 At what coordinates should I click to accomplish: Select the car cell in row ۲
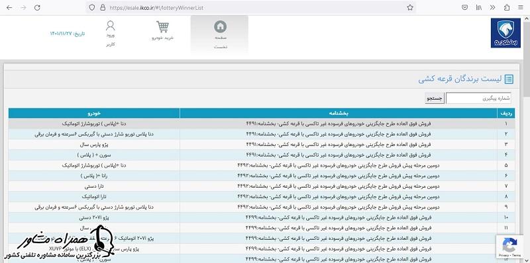[94, 134]
